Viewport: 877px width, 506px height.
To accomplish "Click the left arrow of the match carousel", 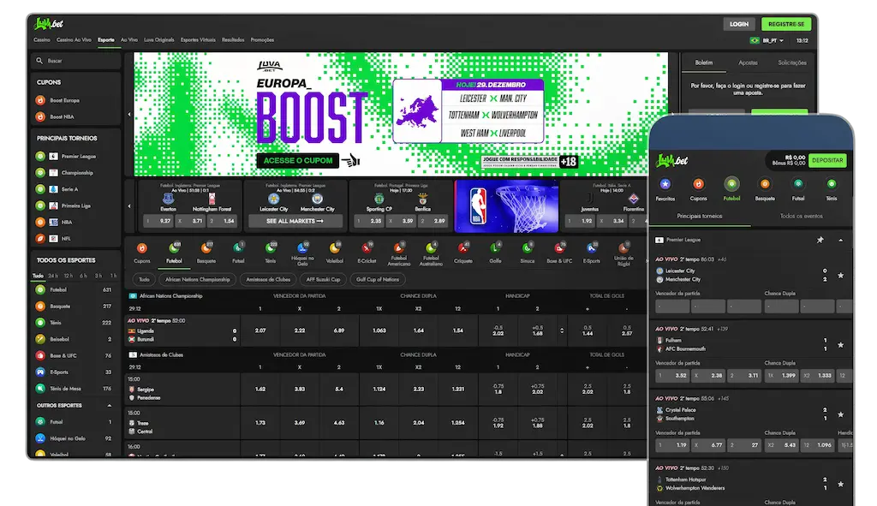I will [129, 205].
